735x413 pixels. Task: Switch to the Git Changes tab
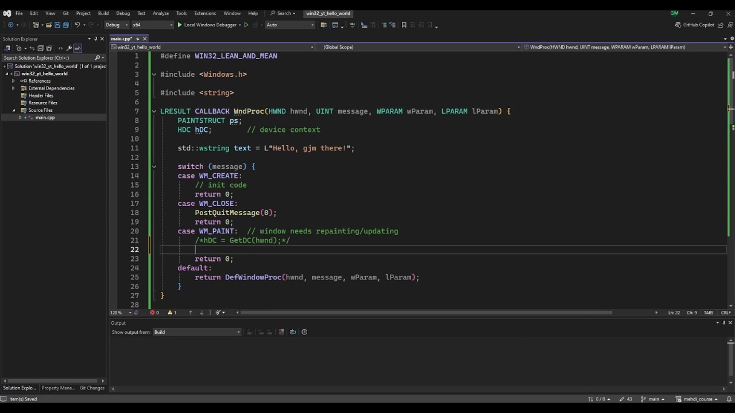[92, 388]
